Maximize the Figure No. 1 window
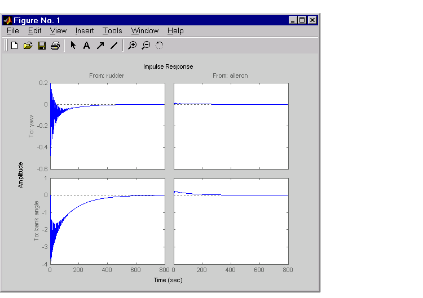 [302, 20]
